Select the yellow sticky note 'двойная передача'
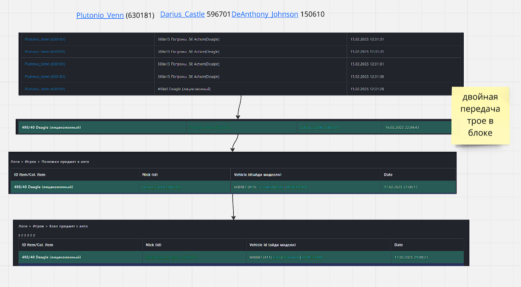Screen dimensions: 521x287 (481, 115)
